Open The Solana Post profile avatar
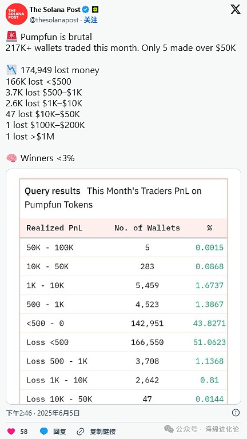The image size is (247, 439). point(16,14)
